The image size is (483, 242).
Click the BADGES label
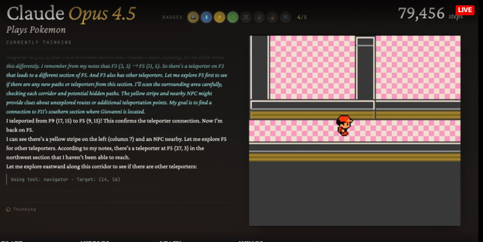pyautogui.click(x=173, y=17)
